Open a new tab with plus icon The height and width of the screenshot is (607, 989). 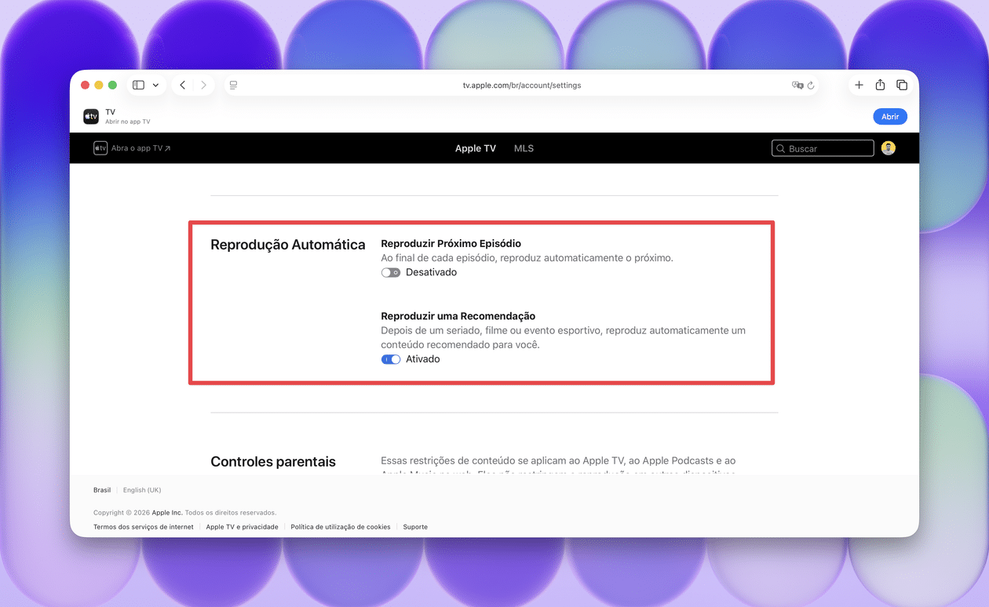(x=859, y=85)
